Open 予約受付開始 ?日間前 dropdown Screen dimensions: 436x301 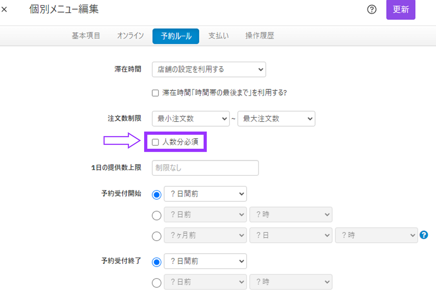(205, 194)
